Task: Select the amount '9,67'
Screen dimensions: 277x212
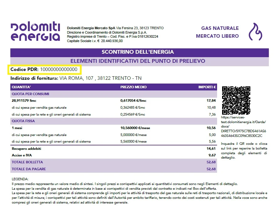Action: coord(212,155)
